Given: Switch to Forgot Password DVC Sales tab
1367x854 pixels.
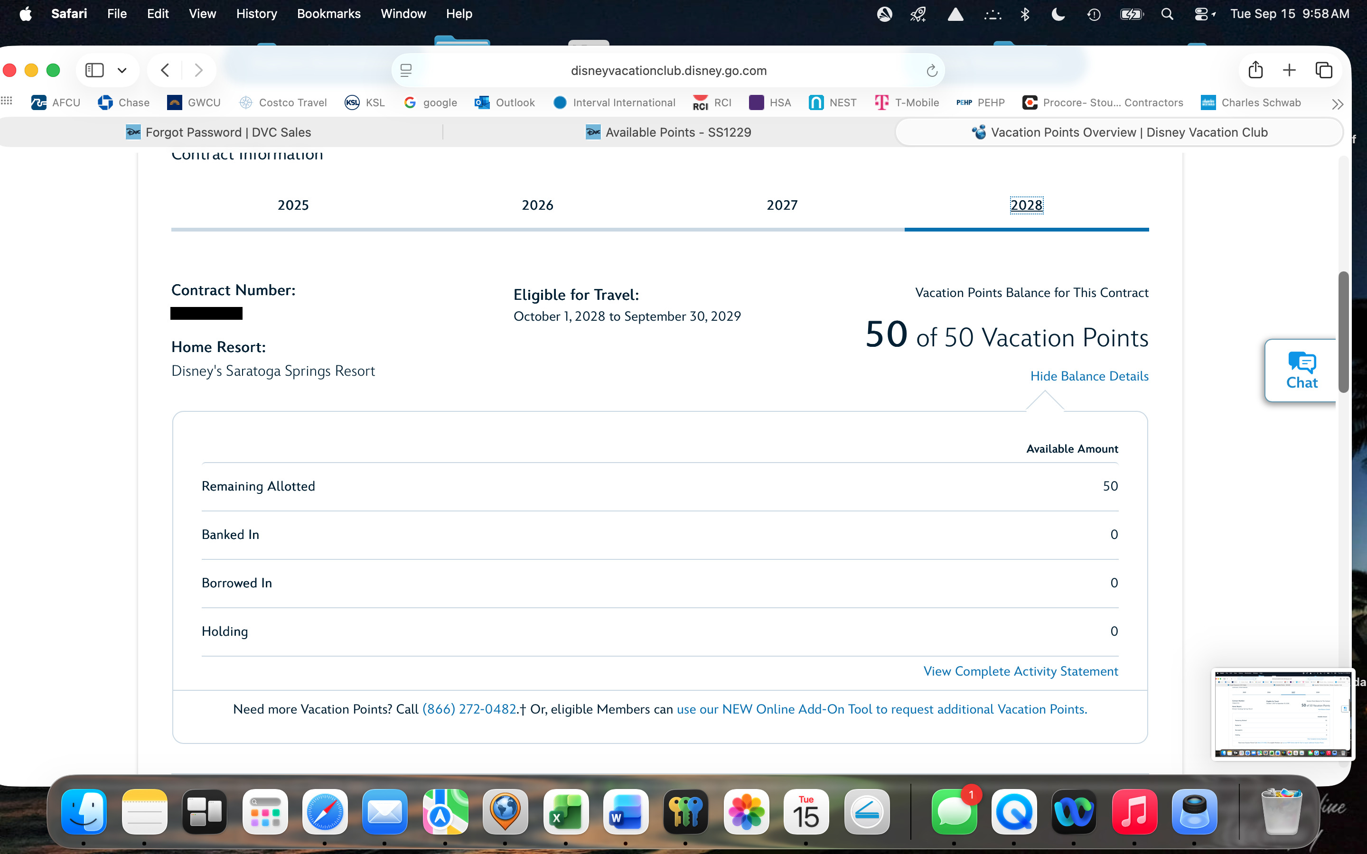Looking at the screenshot, I should (x=218, y=132).
